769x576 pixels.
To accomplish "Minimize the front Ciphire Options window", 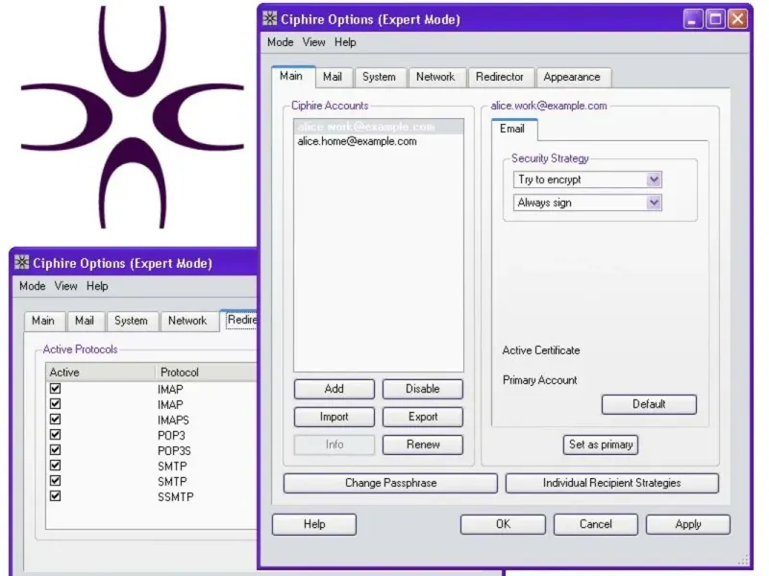I will [x=692, y=19].
